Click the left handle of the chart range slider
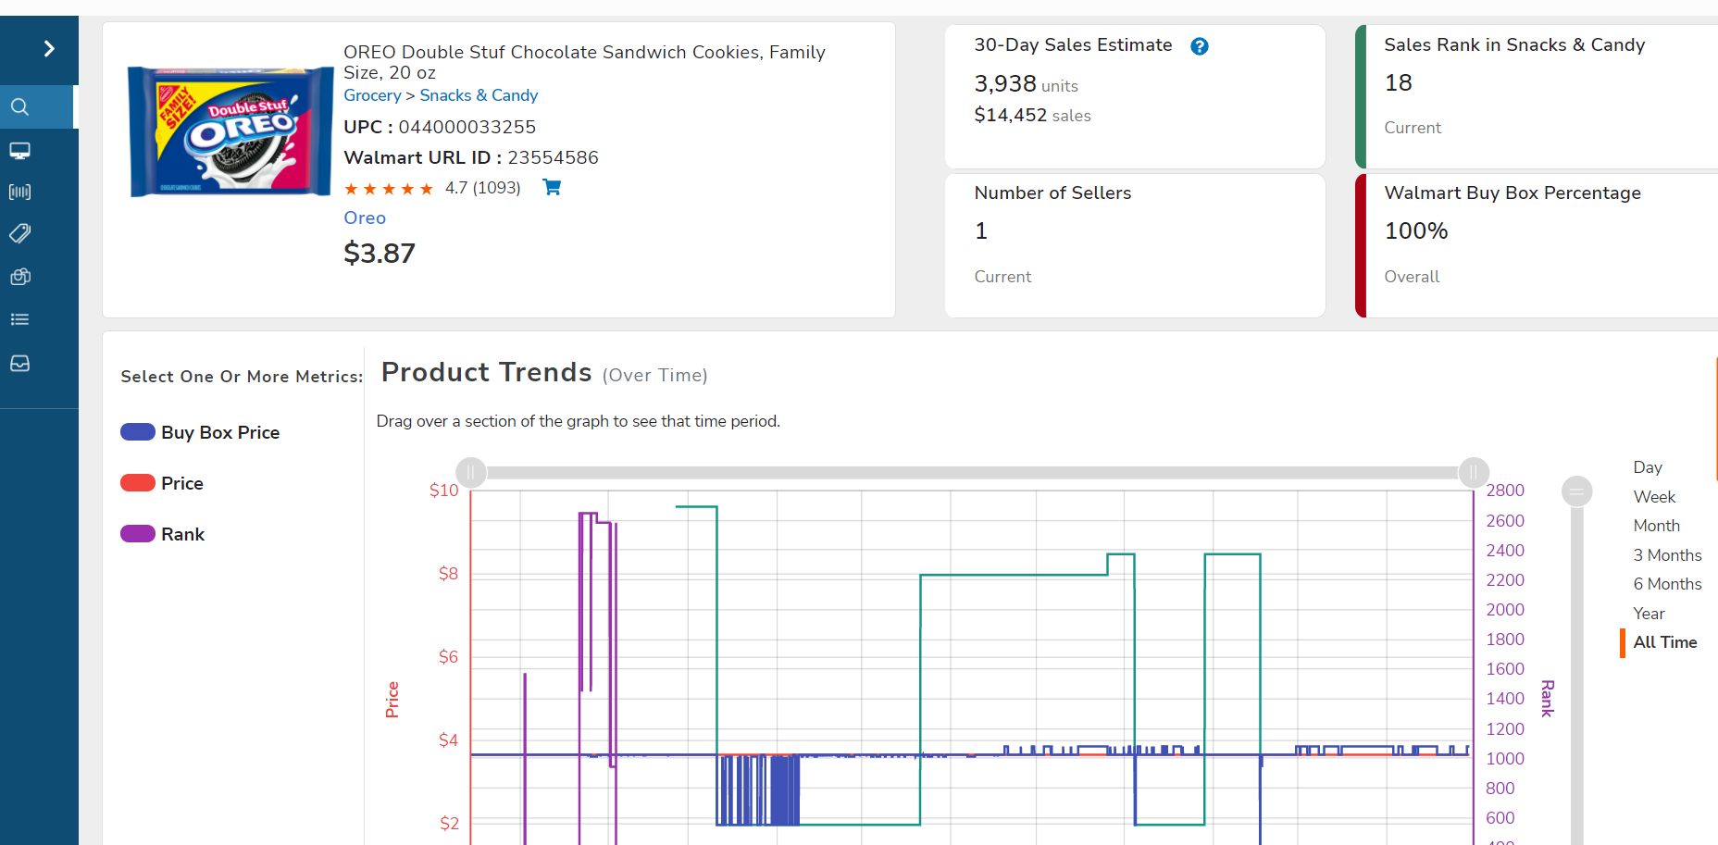1718x845 pixels. [471, 472]
